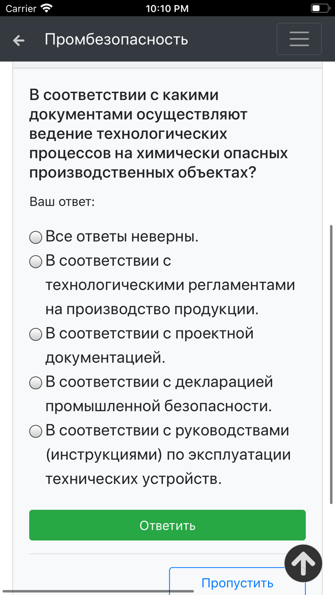The height and width of the screenshot is (595, 335).
Task: Tap the divider line below the answer button
Action: tap(167, 555)
